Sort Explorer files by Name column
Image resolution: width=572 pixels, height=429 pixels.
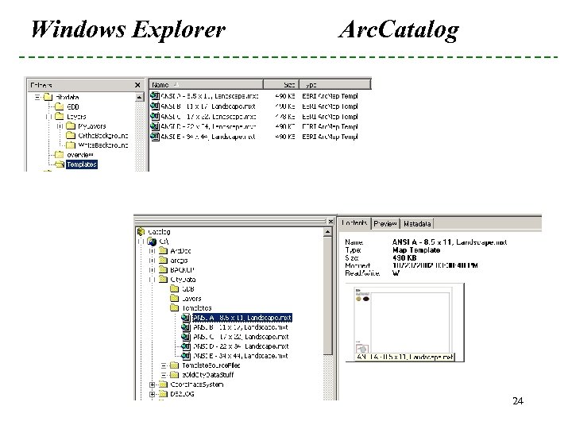tap(206, 85)
